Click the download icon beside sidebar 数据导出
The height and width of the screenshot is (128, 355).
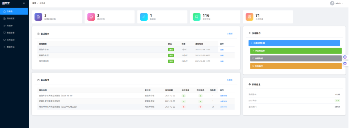(x=5, y=47)
